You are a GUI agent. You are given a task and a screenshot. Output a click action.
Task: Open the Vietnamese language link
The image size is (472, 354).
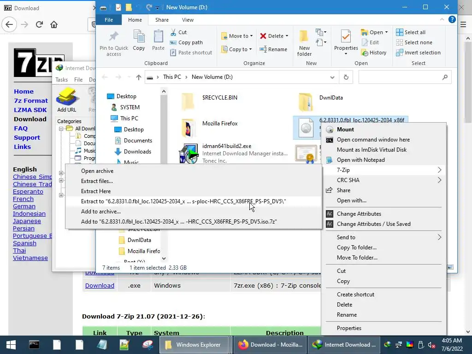coord(30,258)
